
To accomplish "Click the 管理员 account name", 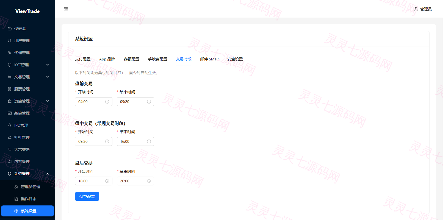I will point(426,9).
